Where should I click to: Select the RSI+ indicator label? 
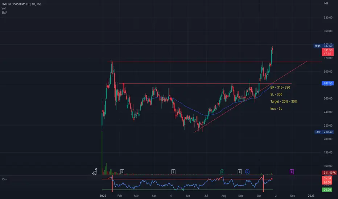pos(4,179)
